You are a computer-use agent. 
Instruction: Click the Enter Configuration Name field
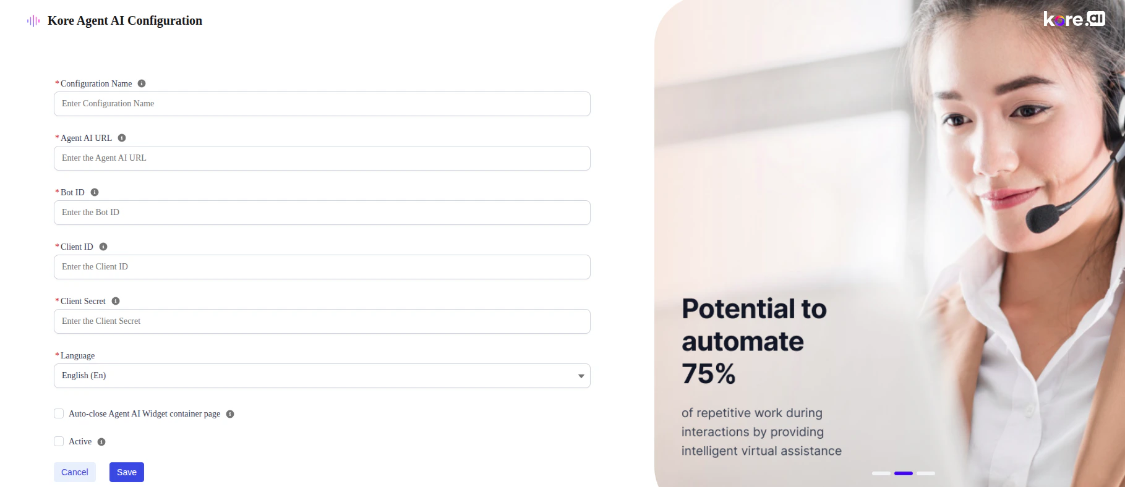coord(322,104)
